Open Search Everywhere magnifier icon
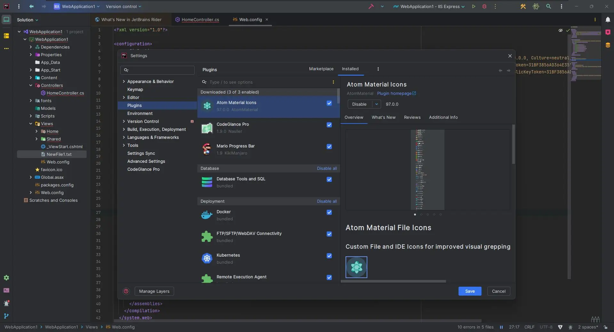The image size is (614, 332). coord(548,6)
